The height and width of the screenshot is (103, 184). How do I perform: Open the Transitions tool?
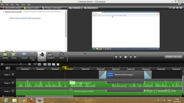51,56
